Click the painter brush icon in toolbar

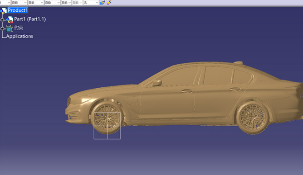tap(103, 3)
